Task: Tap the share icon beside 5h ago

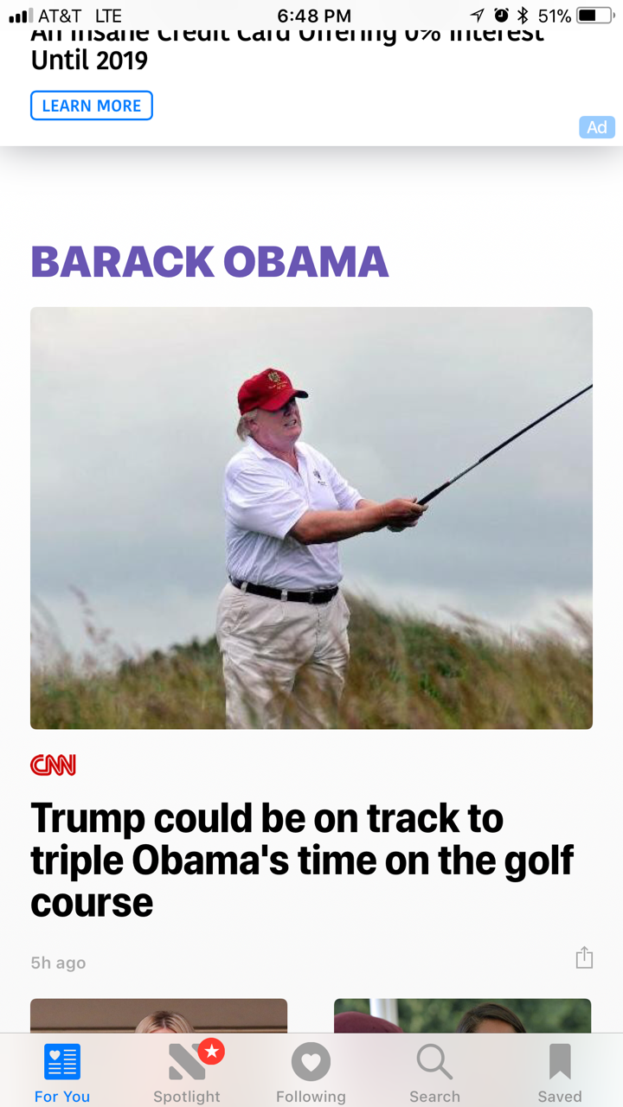Action: click(x=584, y=957)
